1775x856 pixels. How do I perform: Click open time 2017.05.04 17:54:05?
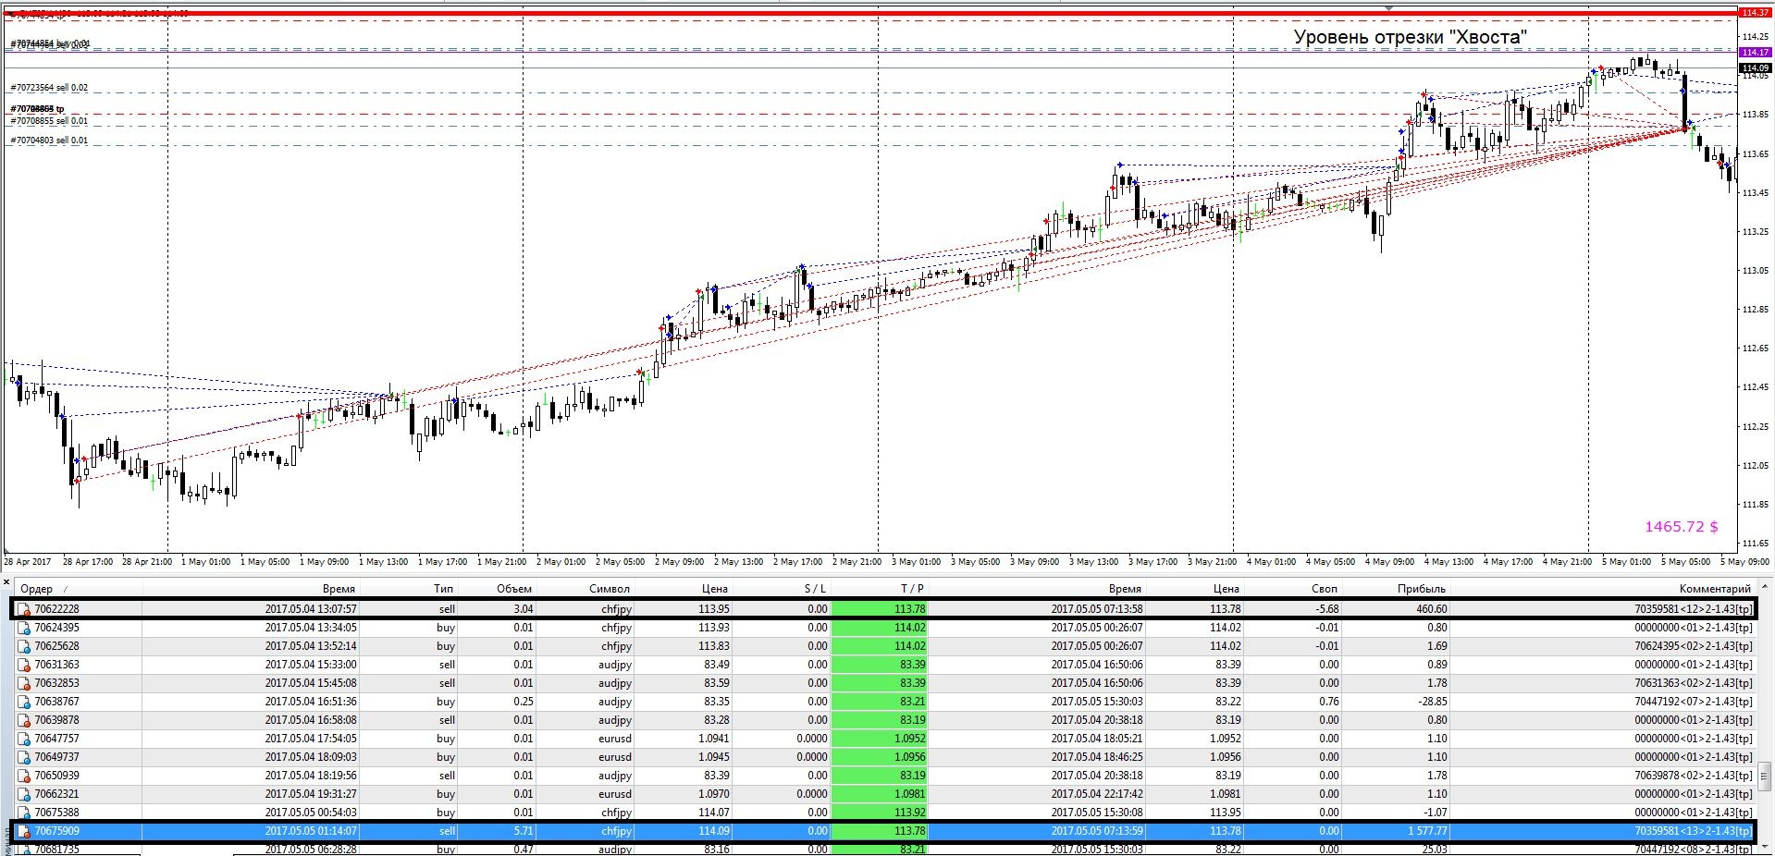[x=310, y=739]
